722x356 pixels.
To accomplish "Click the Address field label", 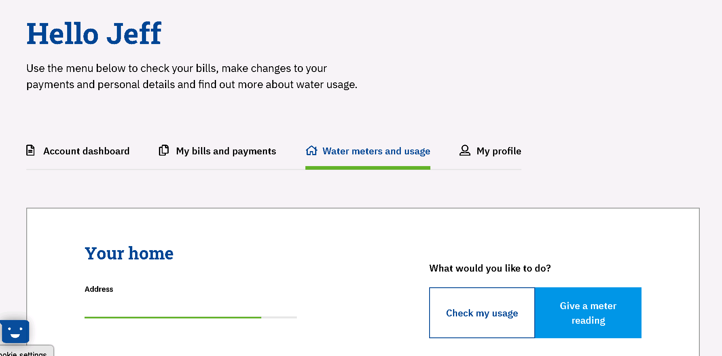I will pyautogui.click(x=99, y=289).
